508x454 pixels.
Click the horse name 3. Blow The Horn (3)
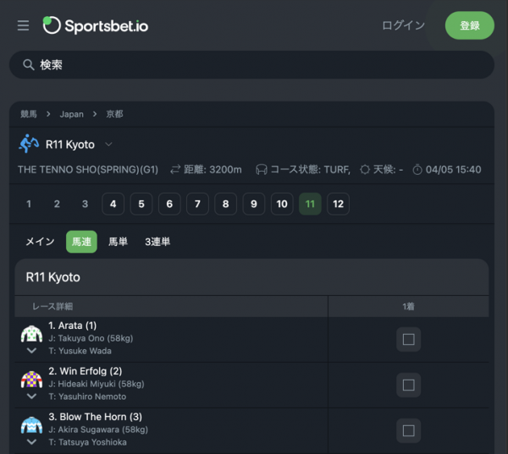(x=95, y=417)
